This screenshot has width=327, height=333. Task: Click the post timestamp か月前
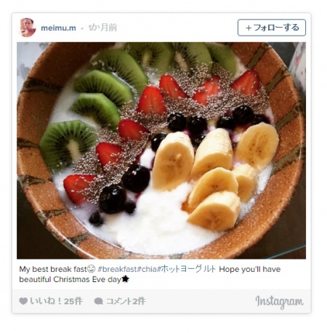102,28
